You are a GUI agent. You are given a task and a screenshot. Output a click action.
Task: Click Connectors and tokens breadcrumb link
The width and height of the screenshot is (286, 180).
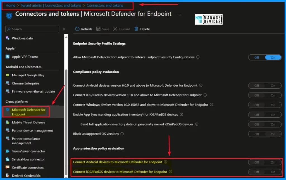click(105, 5)
